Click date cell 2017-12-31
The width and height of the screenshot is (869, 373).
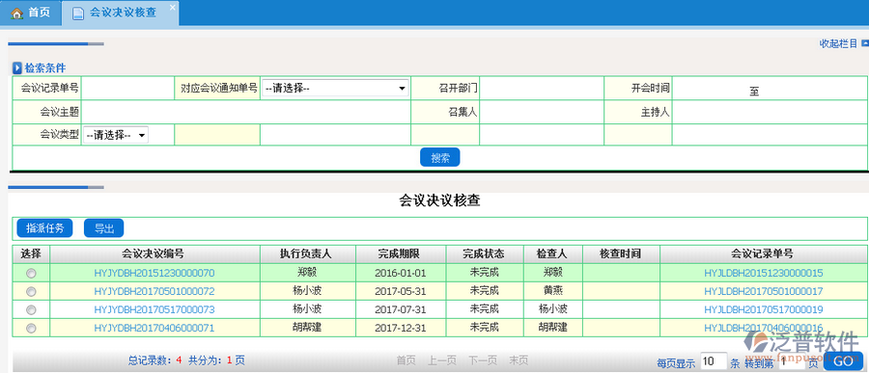pyautogui.click(x=400, y=328)
